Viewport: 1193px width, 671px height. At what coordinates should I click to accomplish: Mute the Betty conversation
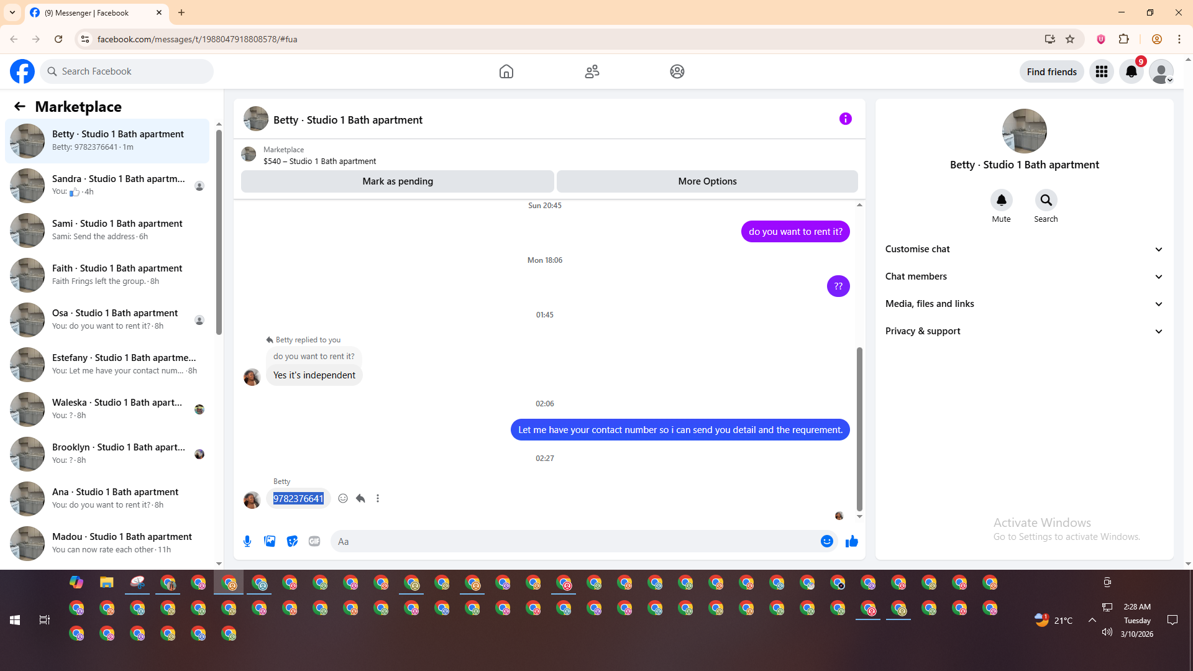(1001, 201)
